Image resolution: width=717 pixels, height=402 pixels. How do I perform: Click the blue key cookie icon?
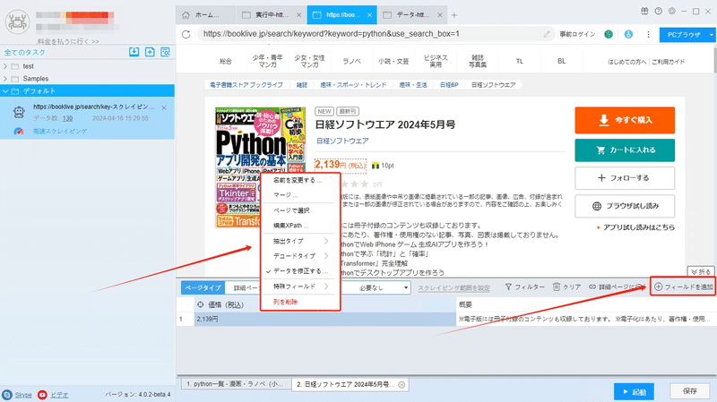coord(628,34)
